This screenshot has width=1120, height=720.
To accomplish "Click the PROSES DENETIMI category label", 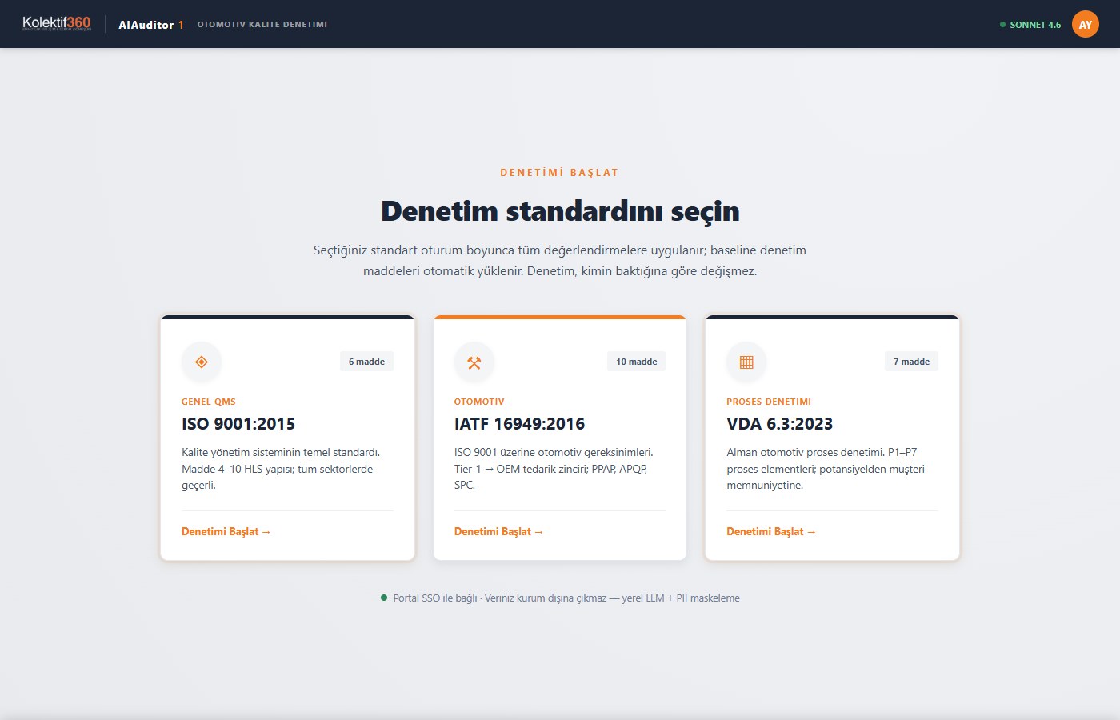I will coord(769,402).
